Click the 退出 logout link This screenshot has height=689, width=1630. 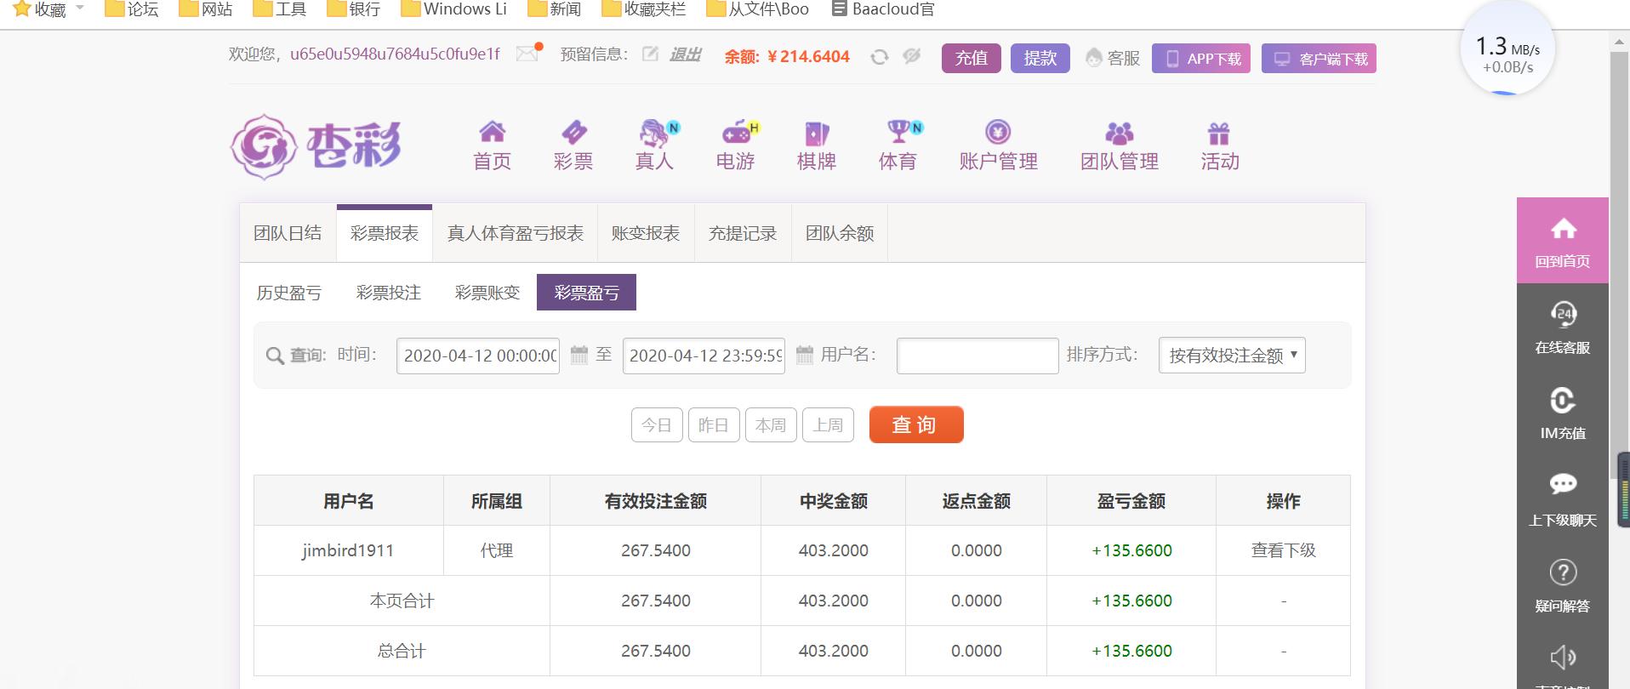[x=686, y=54]
